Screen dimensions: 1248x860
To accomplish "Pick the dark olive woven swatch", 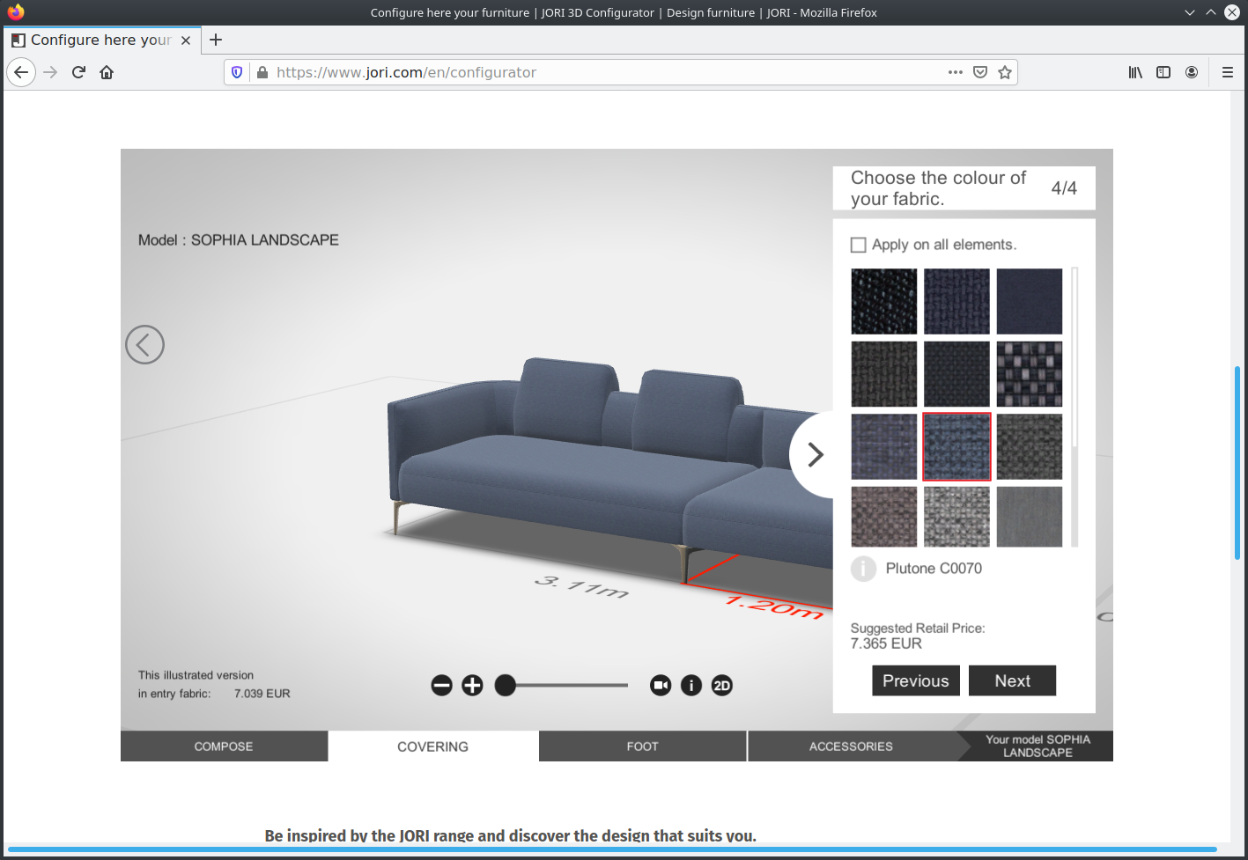I will tap(884, 374).
